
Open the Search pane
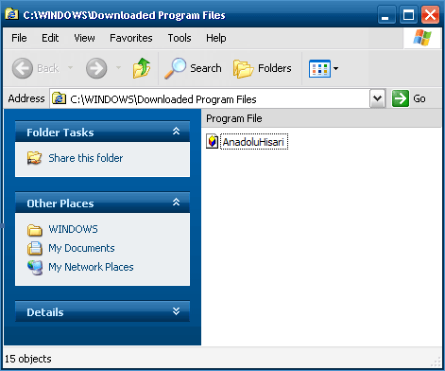tap(193, 68)
